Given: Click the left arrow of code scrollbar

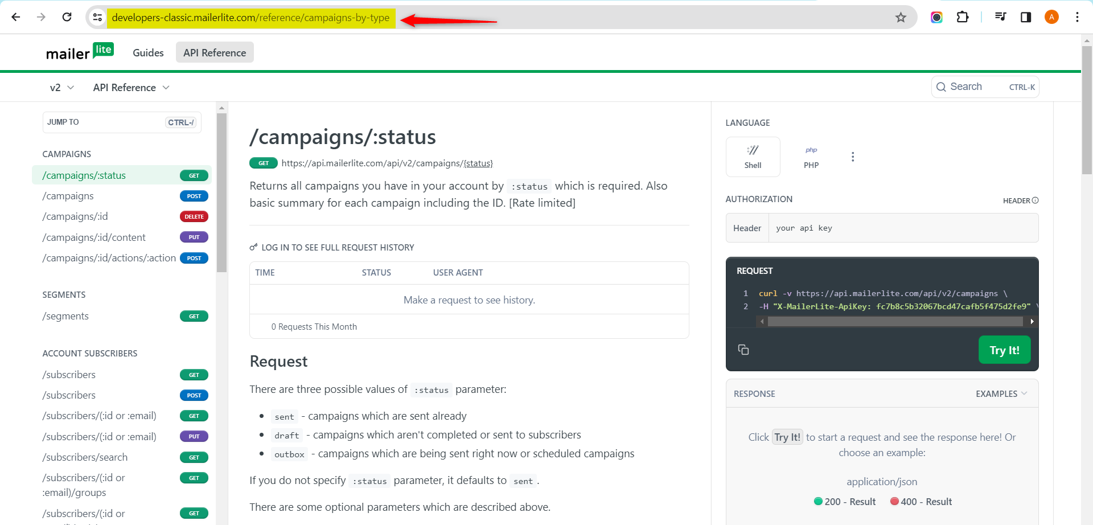Looking at the screenshot, I should (x=762, y=322).
